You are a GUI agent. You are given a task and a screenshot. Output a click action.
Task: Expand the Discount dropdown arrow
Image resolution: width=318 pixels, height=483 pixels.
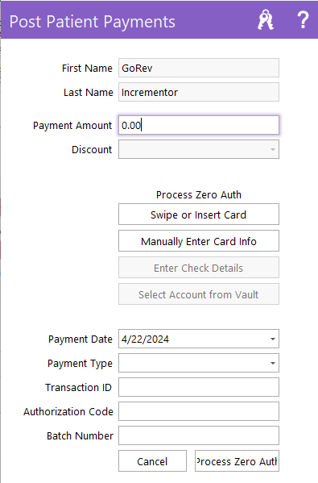tap(272, 149)
